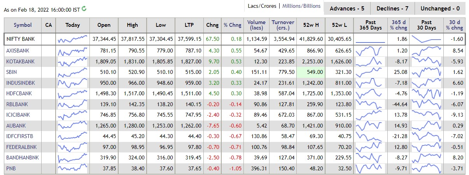Sort by 365 d % chng header
This screenshot has height=175, width=469.
[x=399, y=25]
